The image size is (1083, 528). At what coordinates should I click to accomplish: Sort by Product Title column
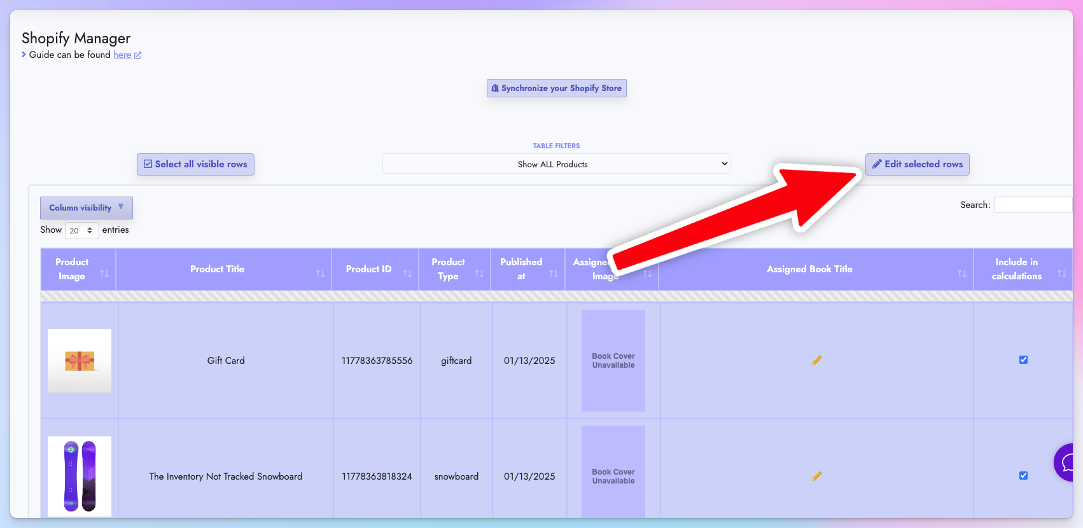pos(223,269)
